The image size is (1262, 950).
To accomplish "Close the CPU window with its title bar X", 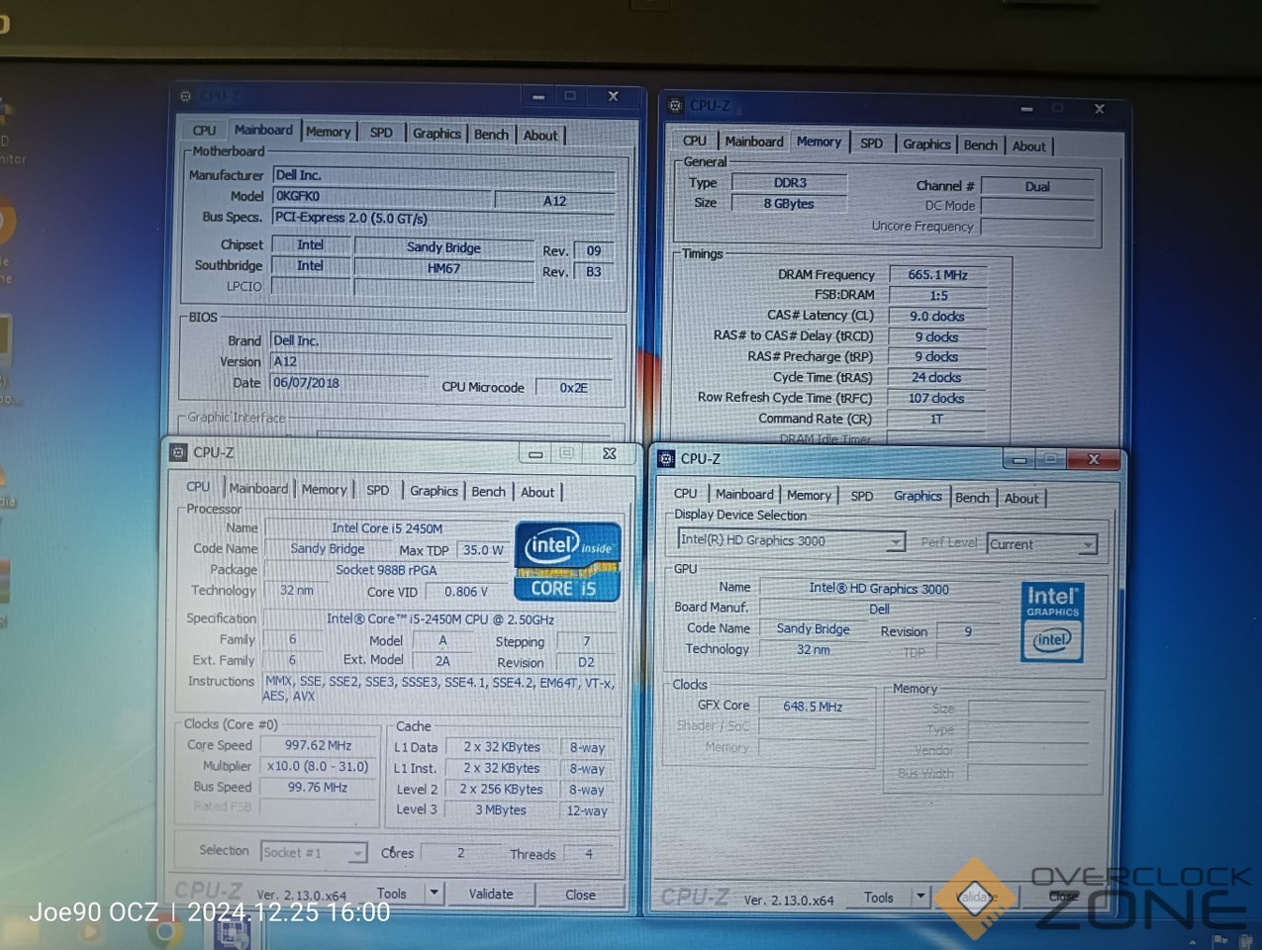I will (610, 453).
